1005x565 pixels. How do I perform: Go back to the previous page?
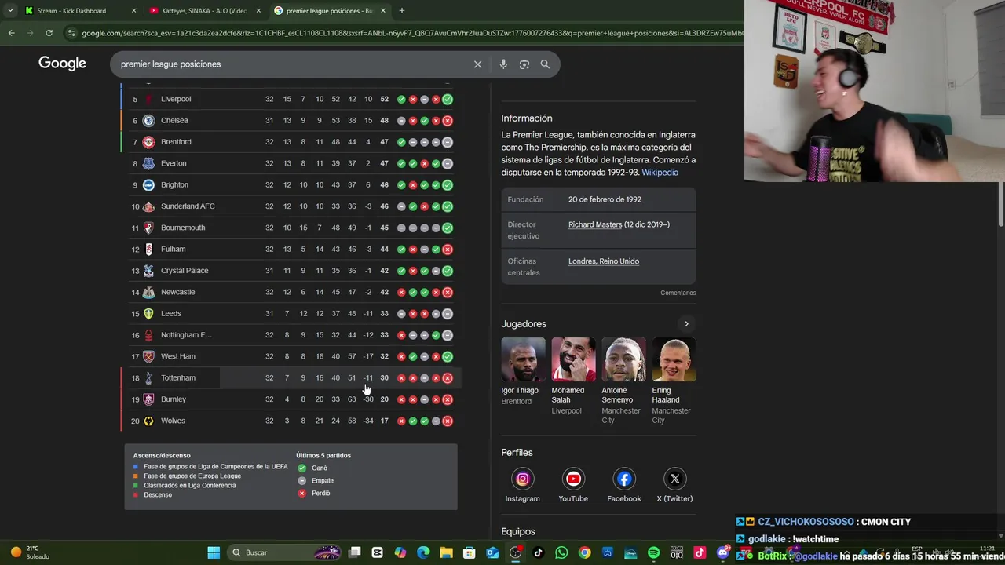[x=12, y=33]
